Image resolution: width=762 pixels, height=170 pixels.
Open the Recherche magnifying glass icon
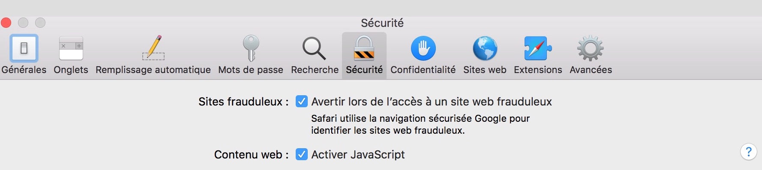tap(314, 48)
